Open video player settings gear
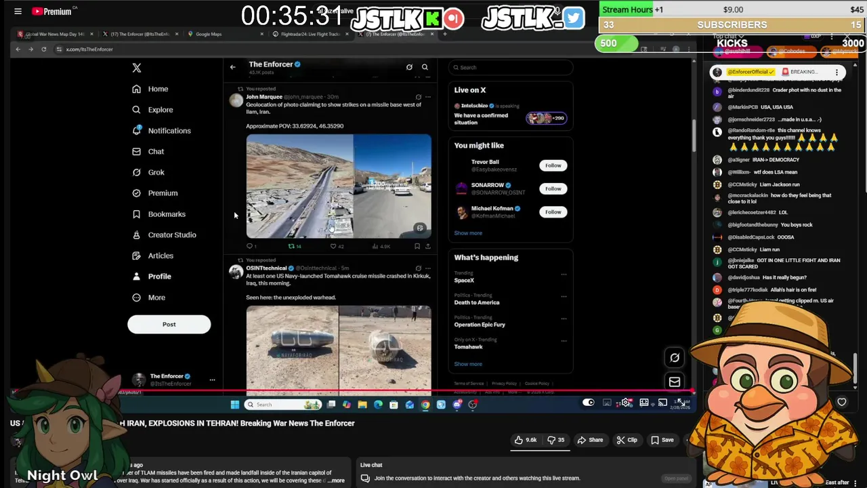867x488 pixels. click(625, 403)
